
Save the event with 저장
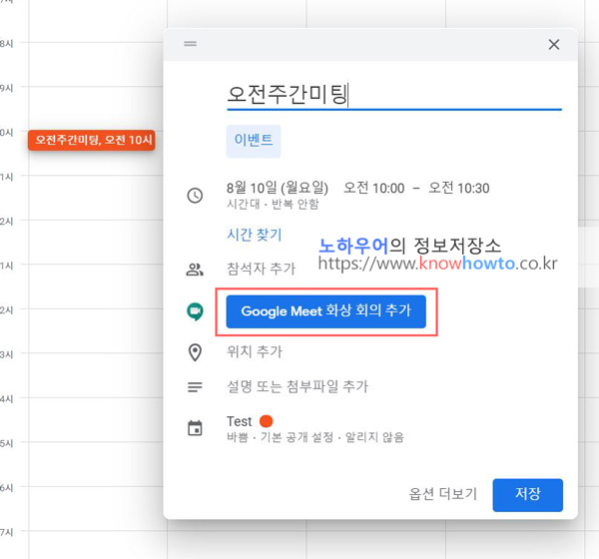(x=527, y=495)
